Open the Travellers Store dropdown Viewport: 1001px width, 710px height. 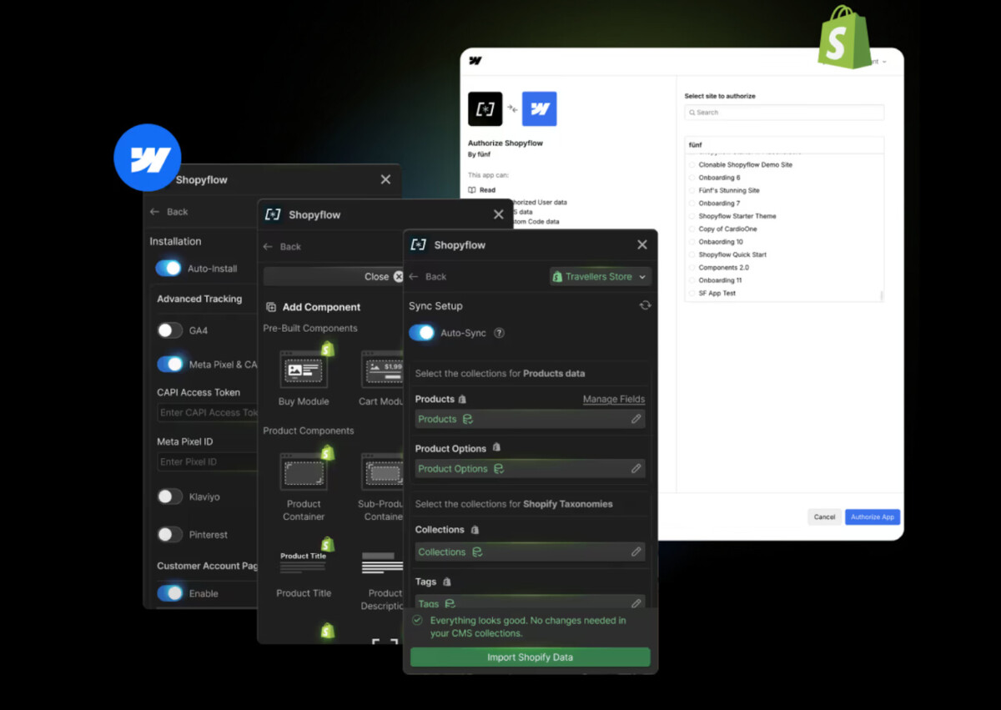point(601,277)
